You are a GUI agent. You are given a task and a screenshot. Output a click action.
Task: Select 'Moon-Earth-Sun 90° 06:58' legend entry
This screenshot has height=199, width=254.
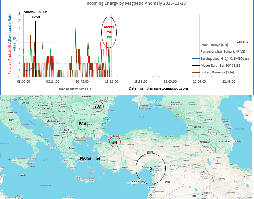[x=220, y=66]
